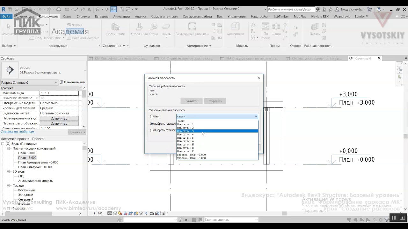This screenshot has height=229, width=408.
Task: Open the Файл menu tab
Action: (x=6, y=17)
